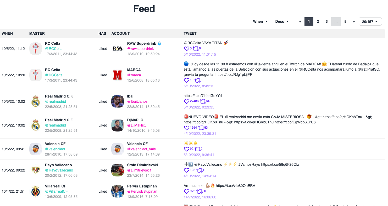Like Valencia CF's sun emoji tweet
This screenshot has width=388, height=206.
coord(187,149)
